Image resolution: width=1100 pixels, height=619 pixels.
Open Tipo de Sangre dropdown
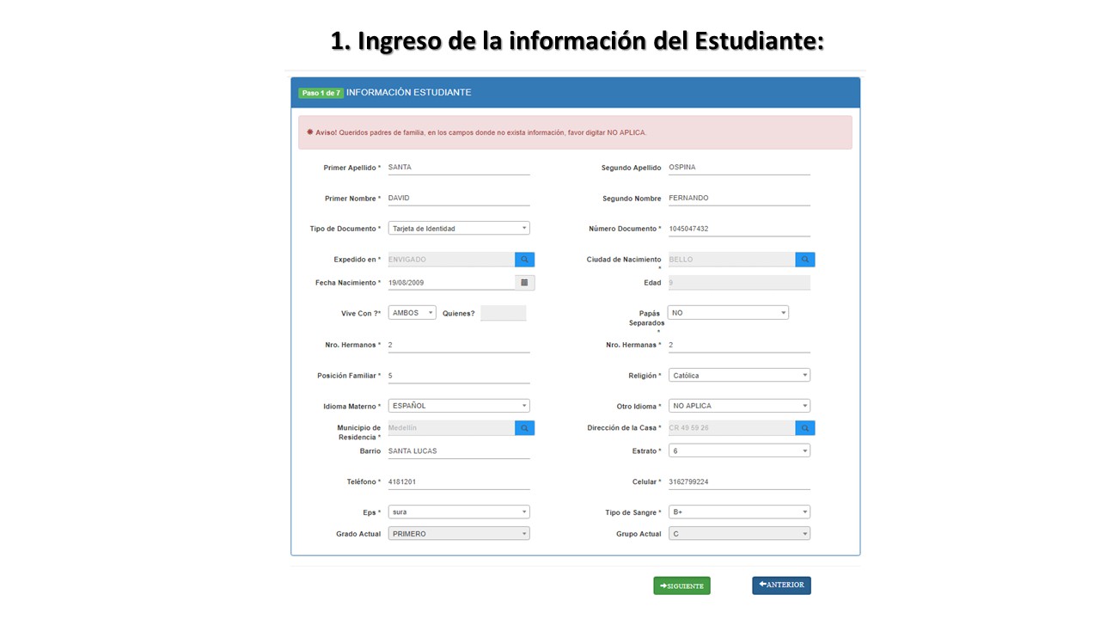pos(739,512)
